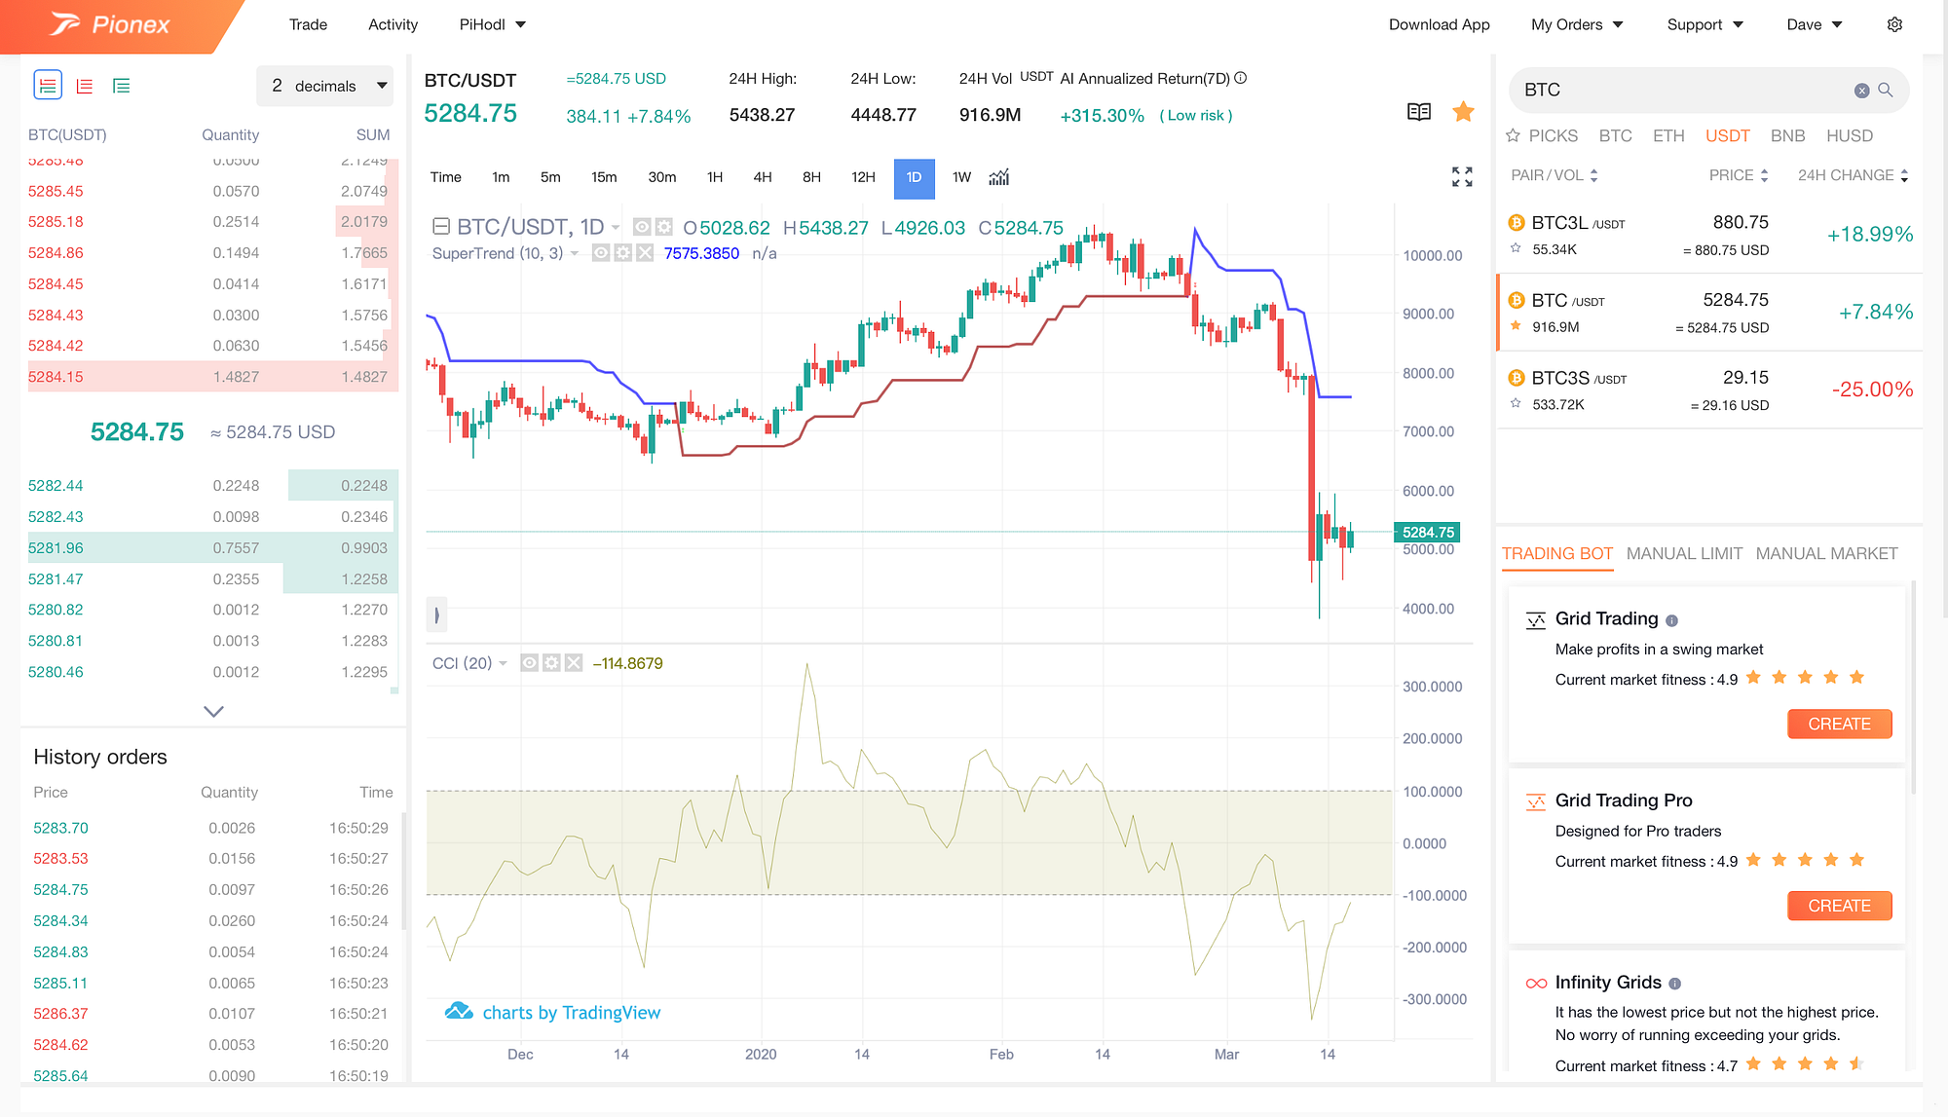Image resolution: width=1948 pixels, height=1117 pixels.
Task: Select the bids-only order book view icon
Action: 122,86
